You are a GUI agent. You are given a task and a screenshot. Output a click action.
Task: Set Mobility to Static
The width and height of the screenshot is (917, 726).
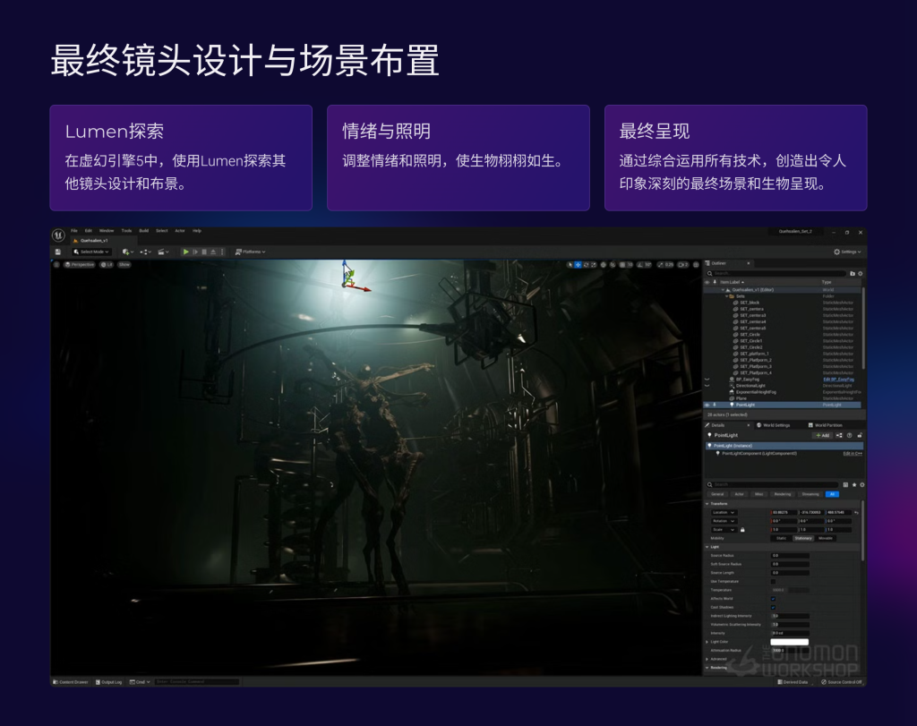(x=781, y=538)
